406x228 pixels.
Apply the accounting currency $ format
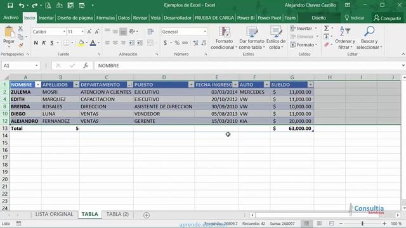point(165,42)
